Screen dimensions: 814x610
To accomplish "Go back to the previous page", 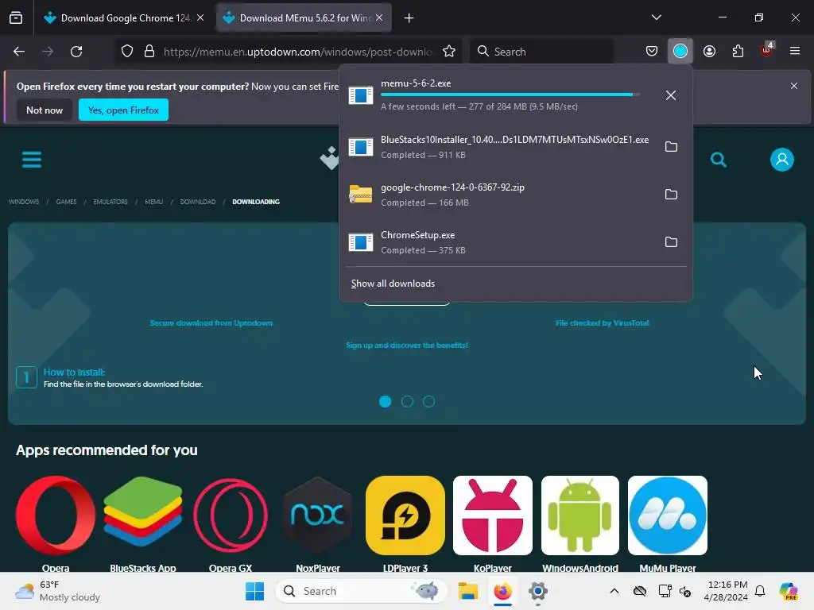I will click(x=19, y=52).
